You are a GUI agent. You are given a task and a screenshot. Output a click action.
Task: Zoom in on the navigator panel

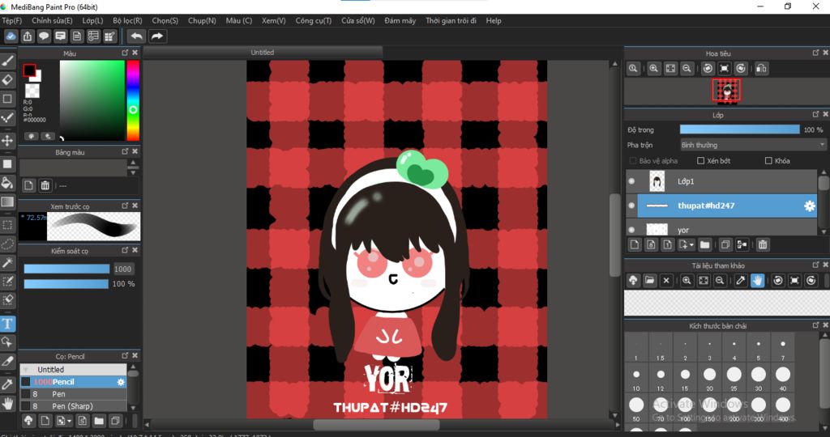point(654,68)
